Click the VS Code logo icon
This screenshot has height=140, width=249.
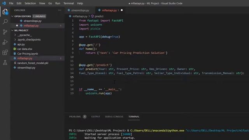point(4,3)
